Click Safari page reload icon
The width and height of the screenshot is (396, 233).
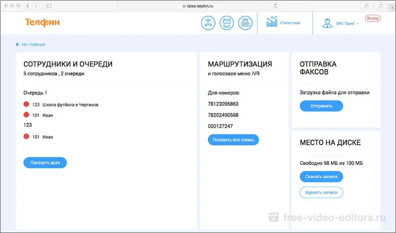[x=276, y=6]
